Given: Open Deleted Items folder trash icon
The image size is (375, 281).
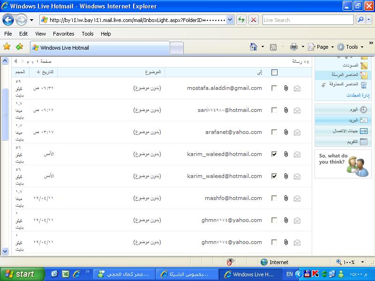Looking at the screenshot, I should click(x=364, y=85).
